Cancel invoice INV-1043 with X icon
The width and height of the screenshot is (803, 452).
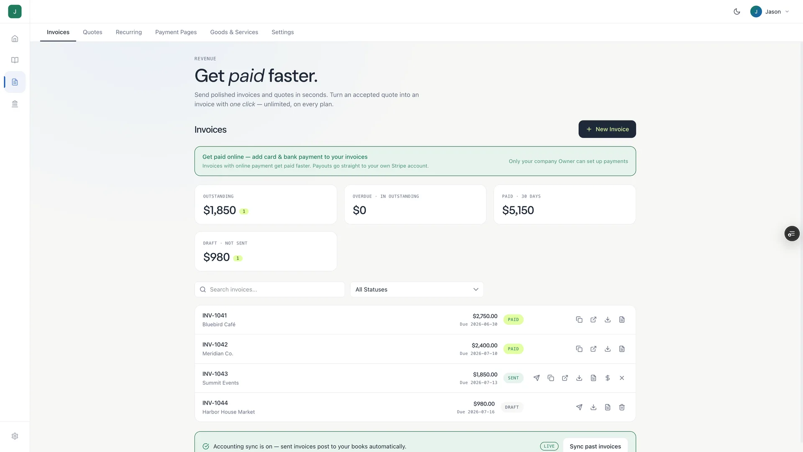(622, 378)
